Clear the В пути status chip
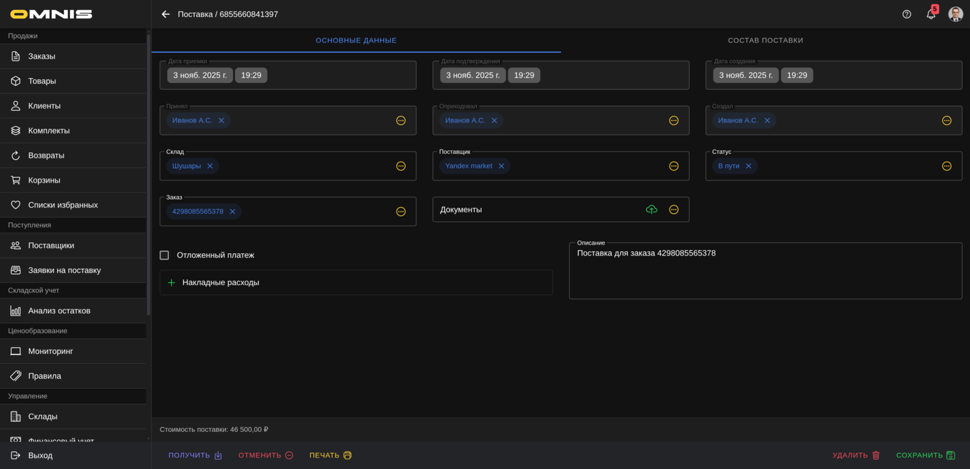Viewport: 970px width, 469px height. click(x=748, y=166)
